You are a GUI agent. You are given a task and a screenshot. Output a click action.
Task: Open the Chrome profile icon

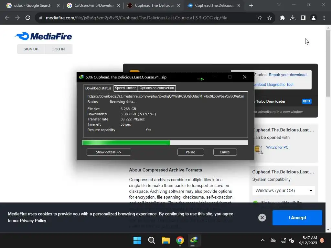[x=314, y=18]
